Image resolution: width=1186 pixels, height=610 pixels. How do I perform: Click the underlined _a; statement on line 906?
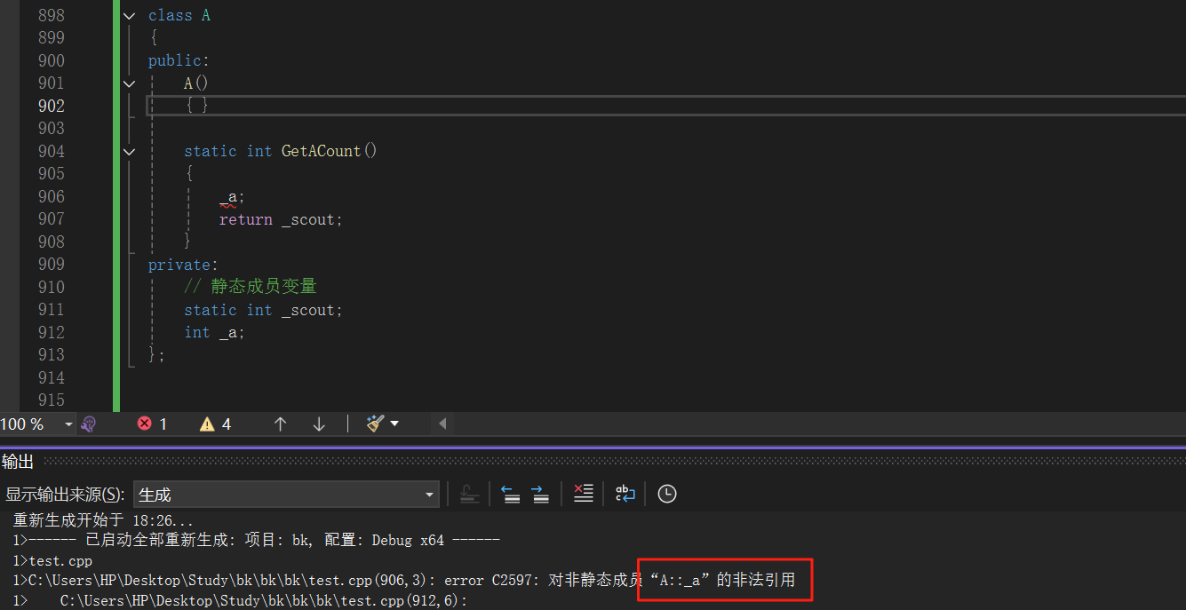[231, 197]
